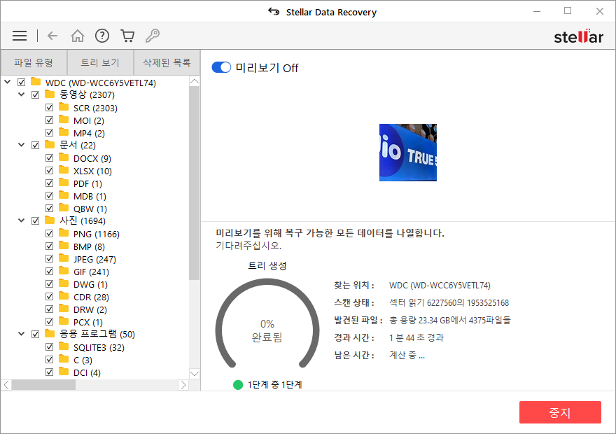Stop the scan with the 중지 button
This screenshot has height=434, width=616.
tap(560, 412)
